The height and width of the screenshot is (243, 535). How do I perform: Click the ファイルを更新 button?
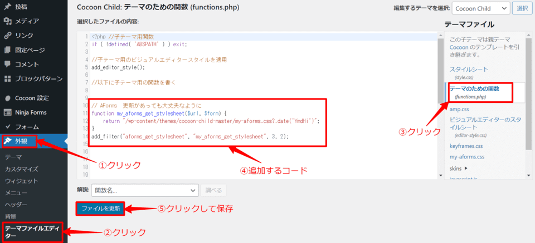coord(101,209)
